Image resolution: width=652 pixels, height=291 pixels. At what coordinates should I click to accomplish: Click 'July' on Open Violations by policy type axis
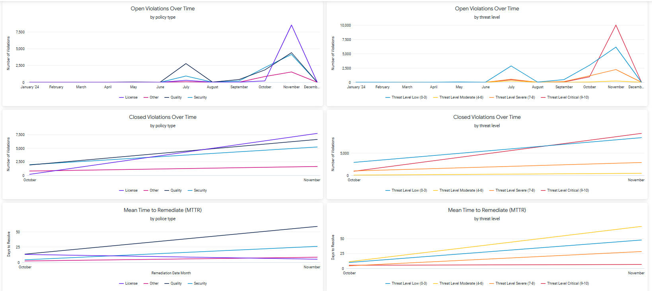[x=186, y=87]
